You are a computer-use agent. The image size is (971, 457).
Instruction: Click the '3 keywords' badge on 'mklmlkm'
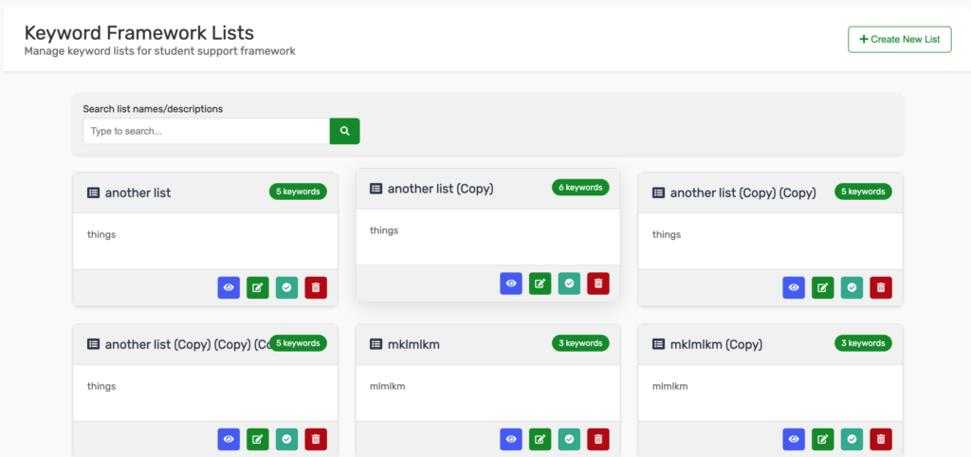click(x=580, y=343)
